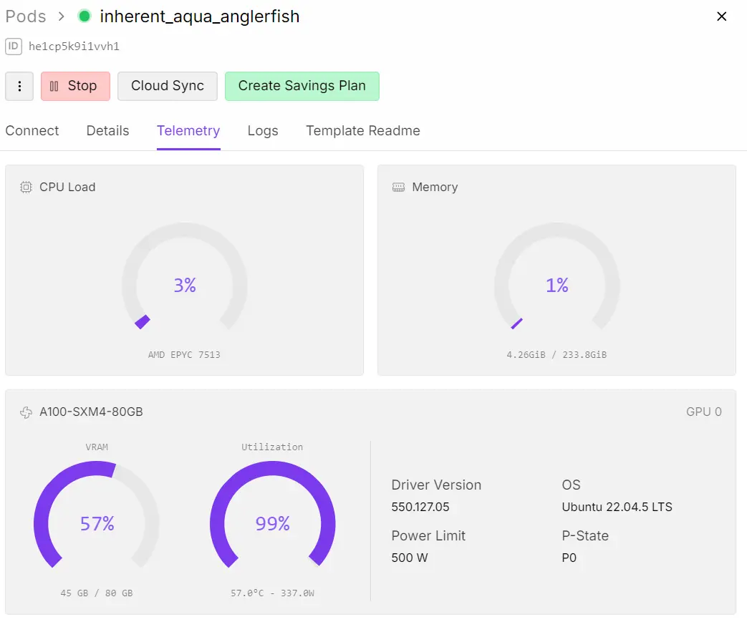Viewport: 747px width, 622px height.
Task: Go back to Pods breadcrumb link
Action: [x=26, y=16]
